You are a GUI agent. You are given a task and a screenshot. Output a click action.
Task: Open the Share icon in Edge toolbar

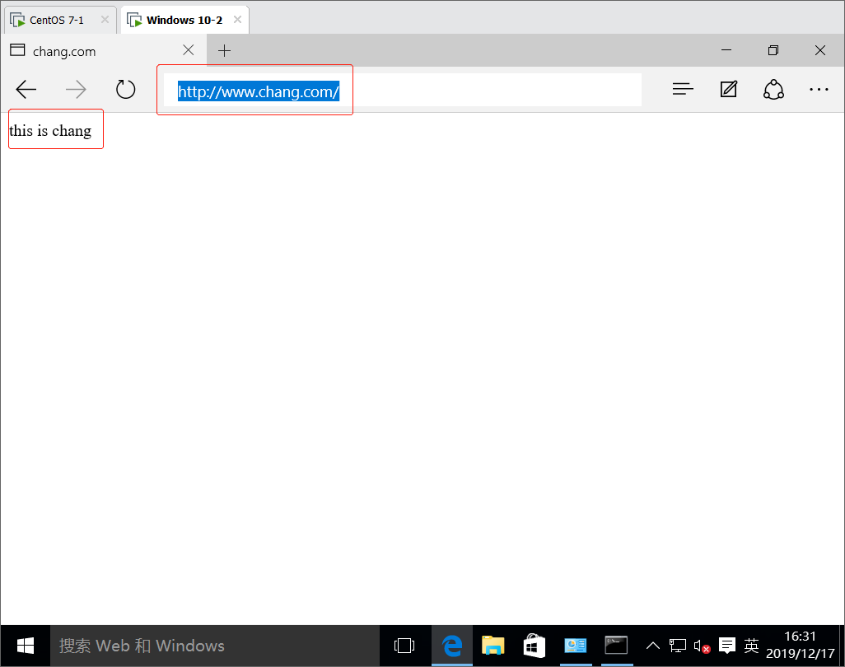pyautogui.click(x=773, y=90)
